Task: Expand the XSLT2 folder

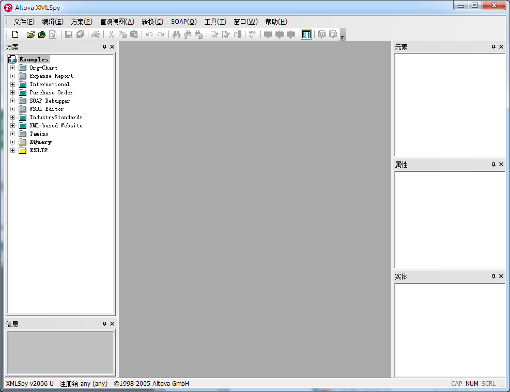Action: pos(13,151)
